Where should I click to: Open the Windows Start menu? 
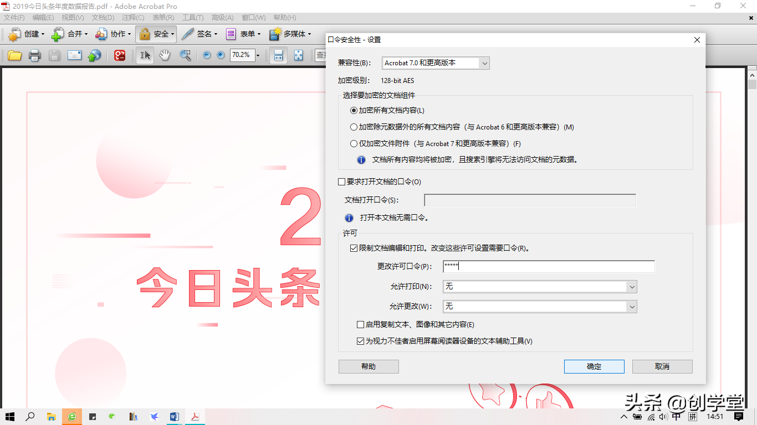pos(10,417)
